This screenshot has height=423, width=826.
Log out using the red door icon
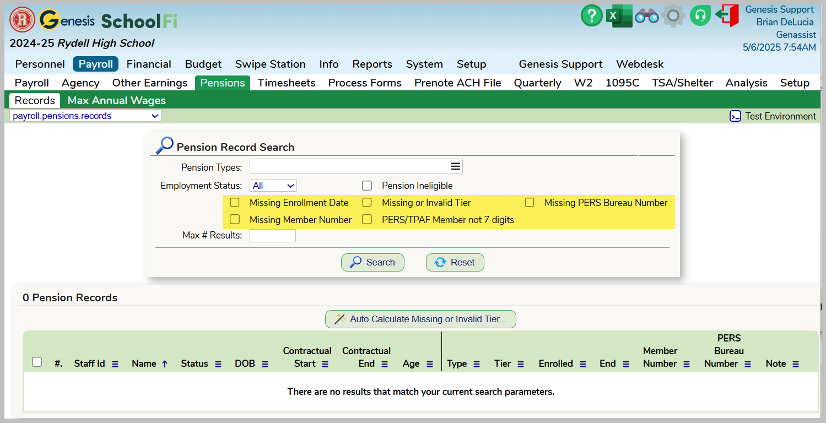tap(727, 15)
